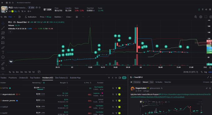
Task: Open token settings gear icon
Action: click(210, 9)
